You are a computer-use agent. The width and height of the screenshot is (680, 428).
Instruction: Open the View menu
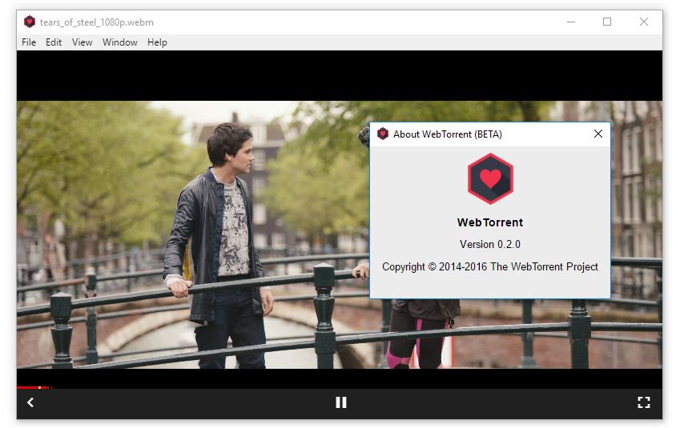(82, 42)
